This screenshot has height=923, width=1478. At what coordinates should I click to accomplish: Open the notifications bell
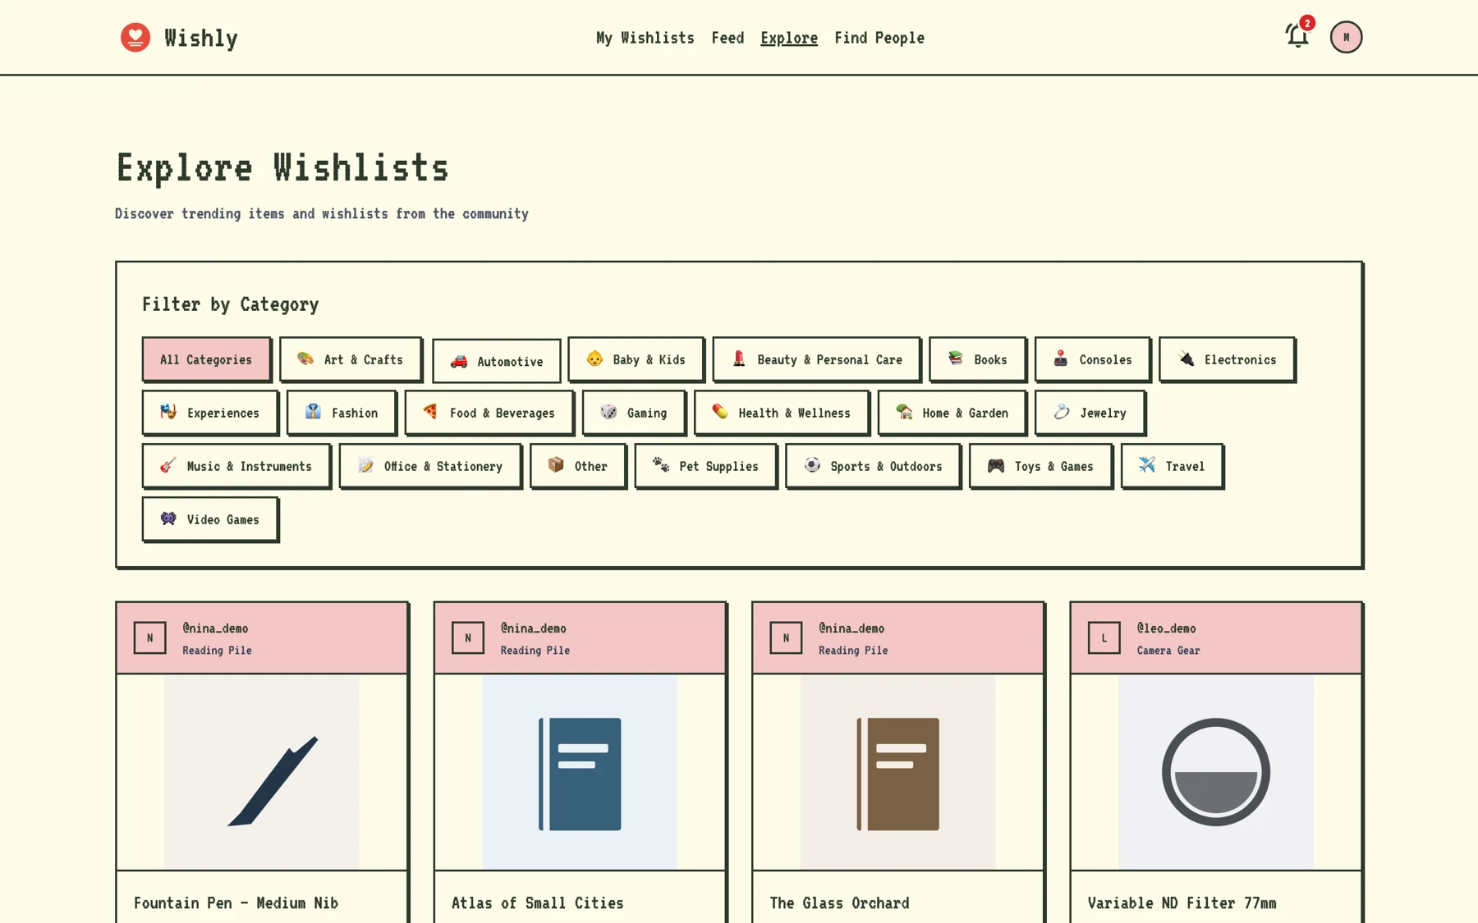tap(1297, 36)
